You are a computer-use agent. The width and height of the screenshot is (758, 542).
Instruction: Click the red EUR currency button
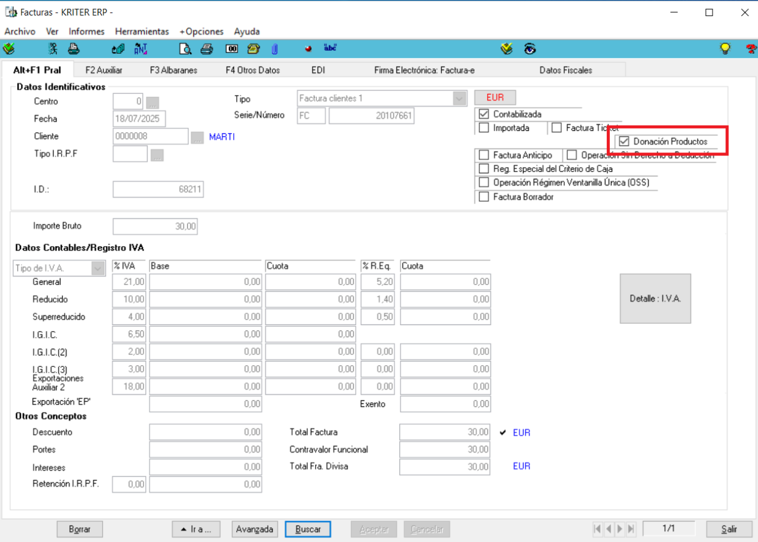coord(495,97)
